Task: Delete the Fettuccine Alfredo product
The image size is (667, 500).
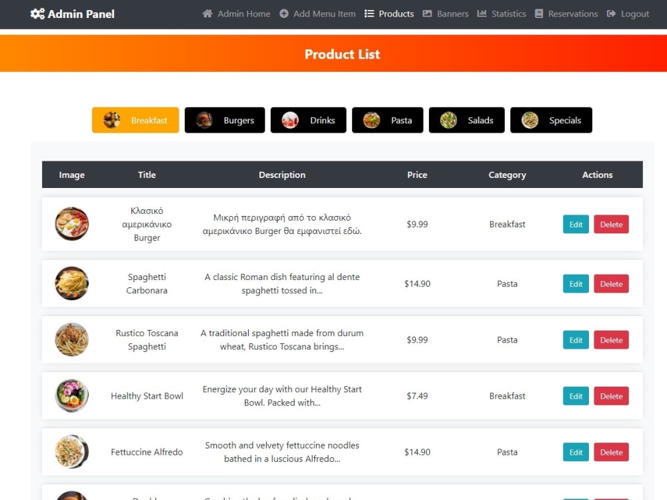Action: pos(611,452)
